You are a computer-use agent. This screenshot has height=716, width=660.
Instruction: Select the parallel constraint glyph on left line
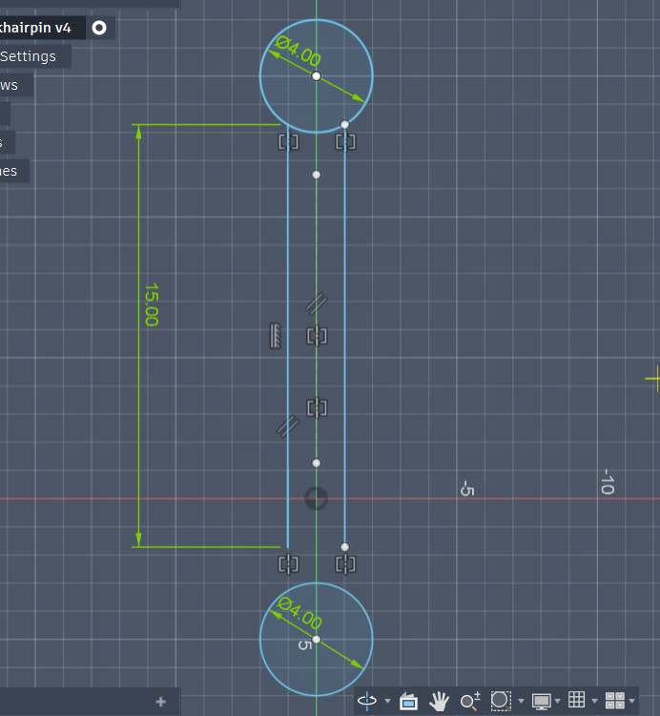pyautogui.click(x=288, y=427)
